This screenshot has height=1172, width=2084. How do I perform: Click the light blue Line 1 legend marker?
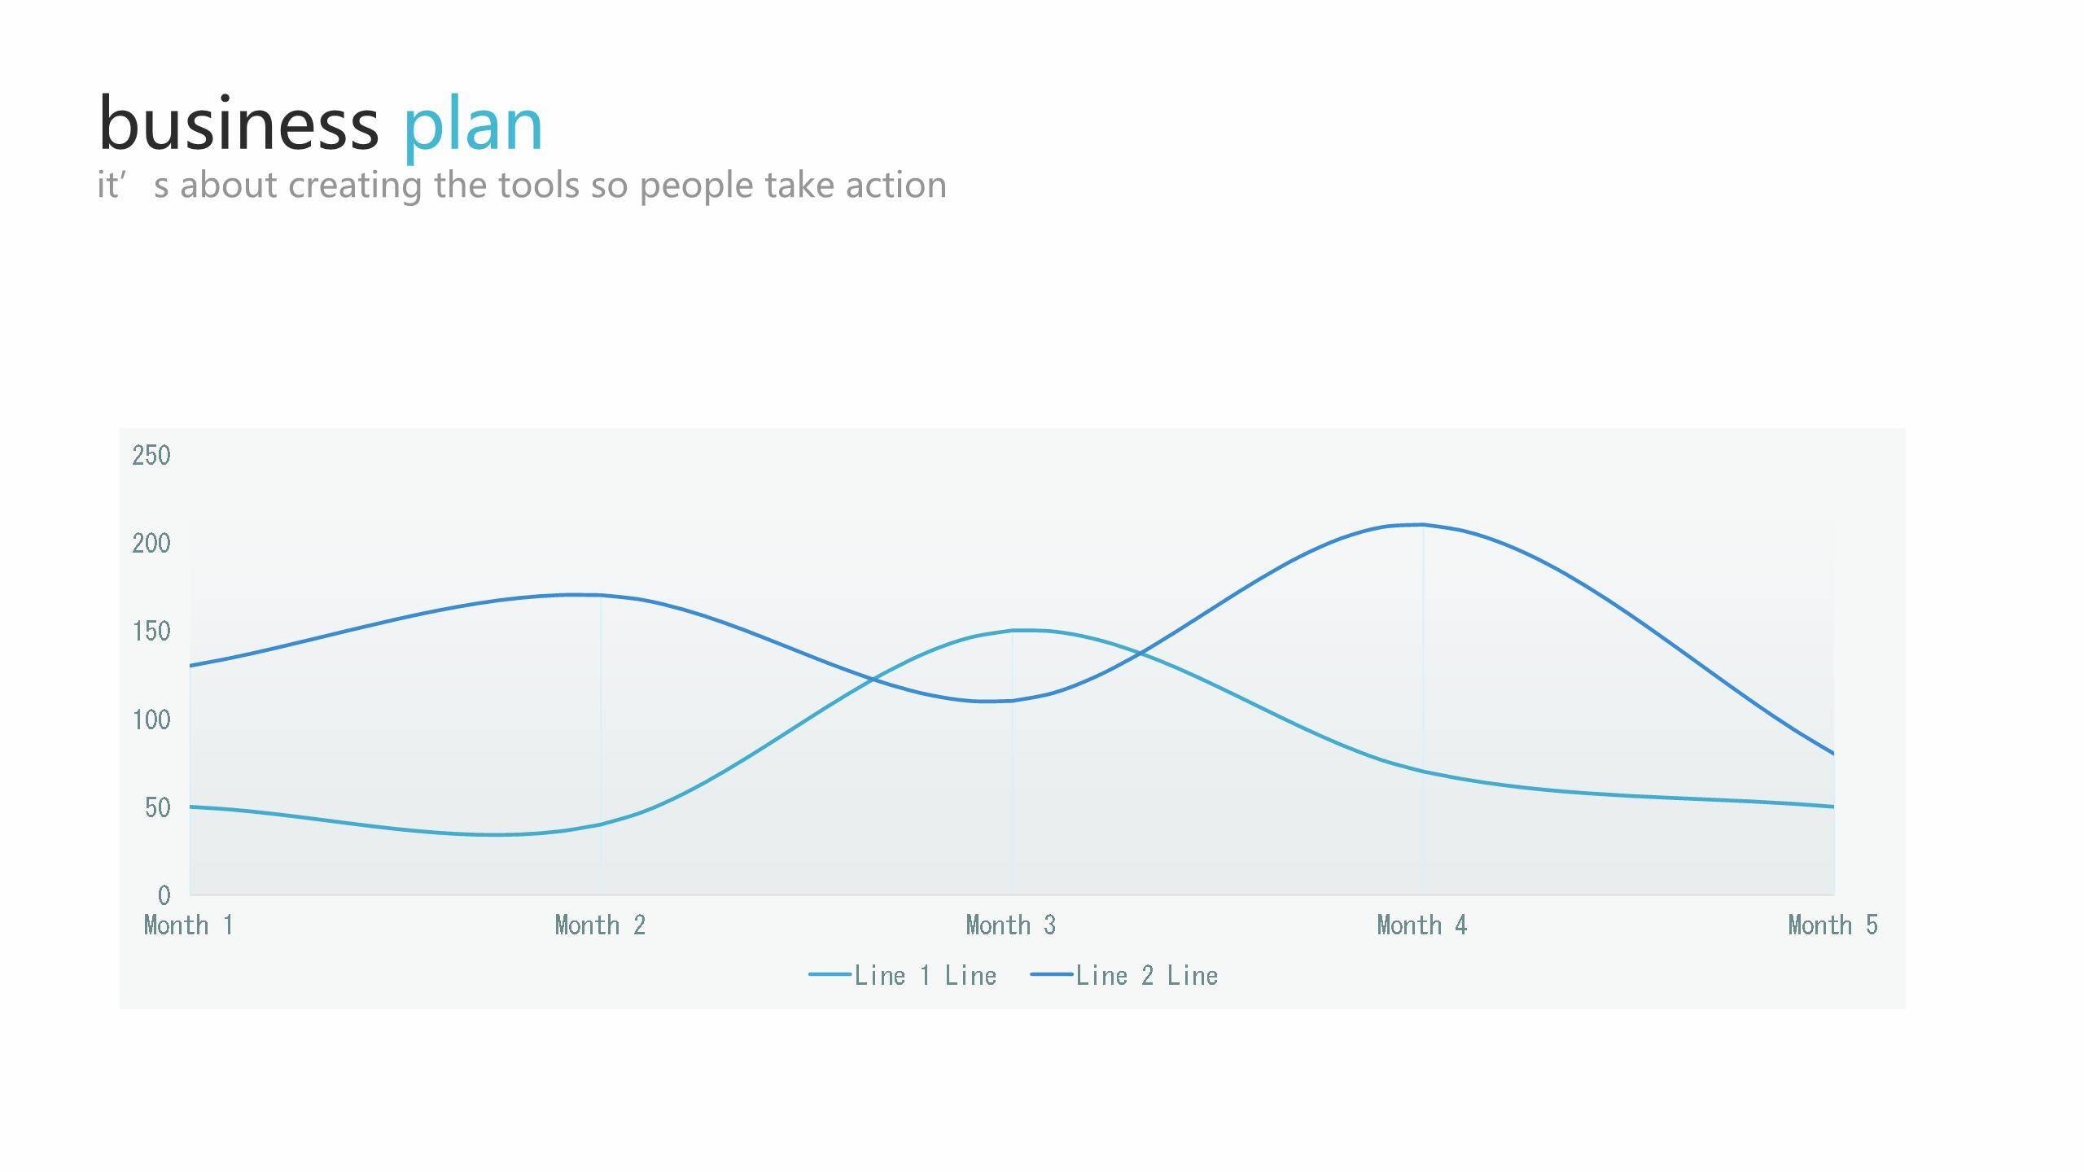pyautogui.click(x=830, y=975)
